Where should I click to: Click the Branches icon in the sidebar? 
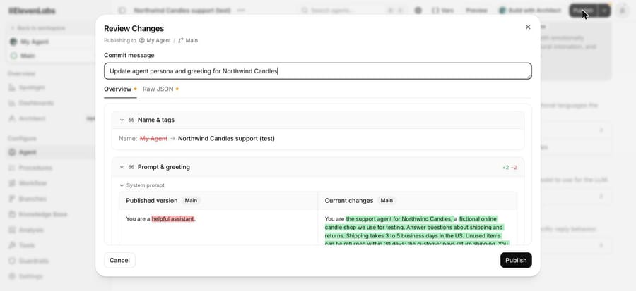pos(12,199)
